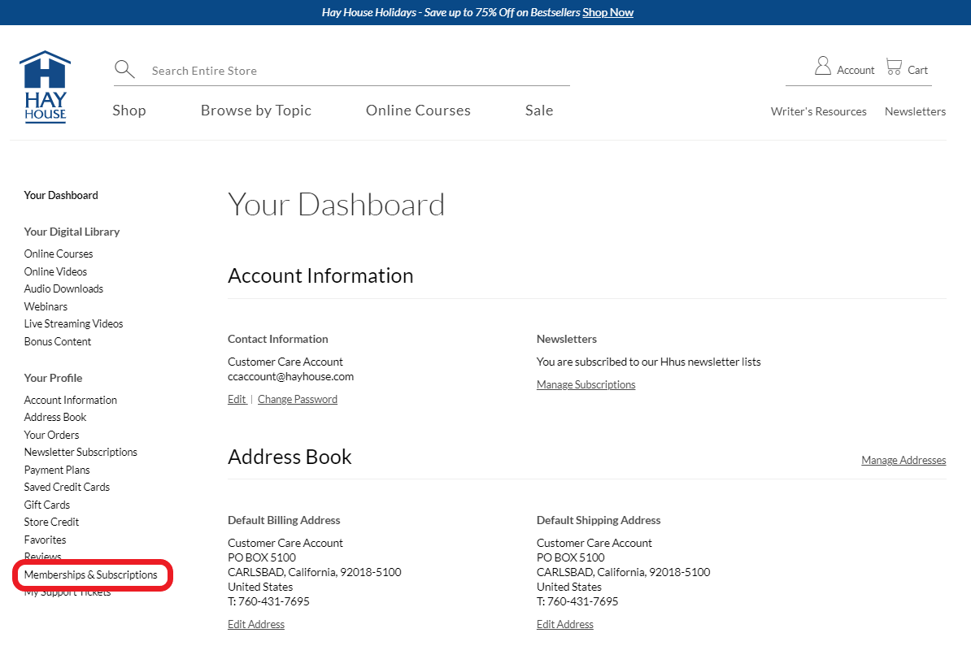The image size is (971, 659).
Task: Open Writer's Resources link
Action: tap(818, 111)
